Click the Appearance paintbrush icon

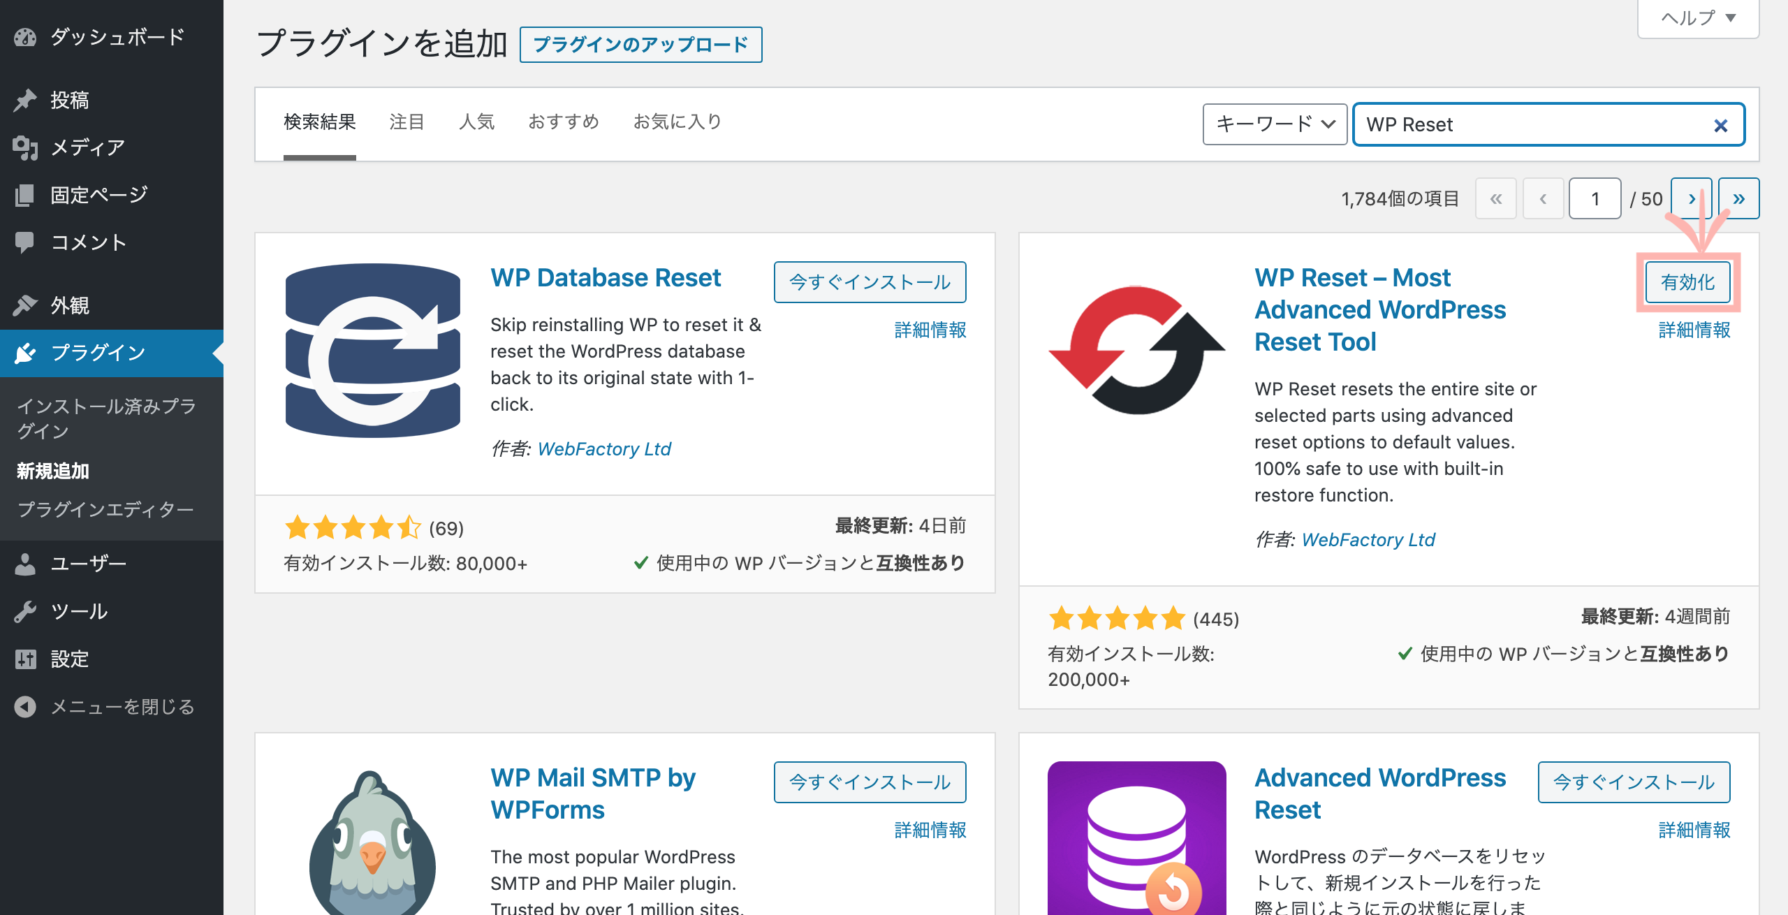tap(25, 305)
